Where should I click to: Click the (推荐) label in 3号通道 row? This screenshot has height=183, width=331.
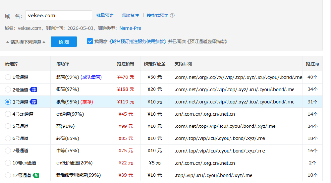coord(87,102)
